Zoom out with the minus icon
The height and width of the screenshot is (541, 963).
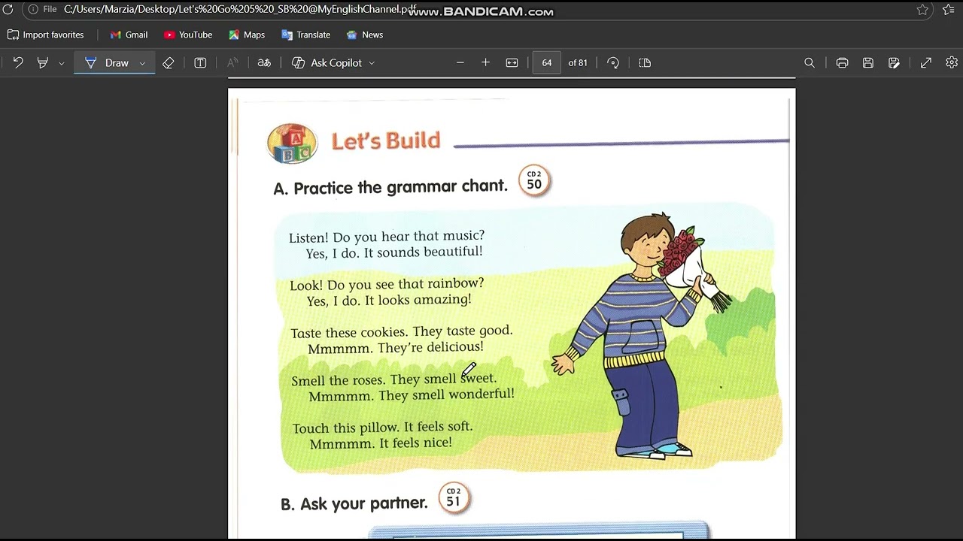(460, 63)
